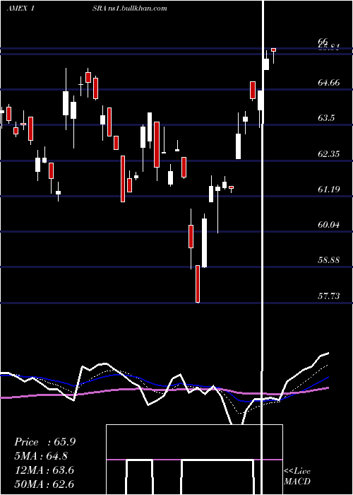
Task: Select the 62.35 price level label
Action: click(329, 153)
